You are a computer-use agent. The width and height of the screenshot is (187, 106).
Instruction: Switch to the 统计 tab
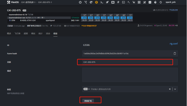pos(41,33)
